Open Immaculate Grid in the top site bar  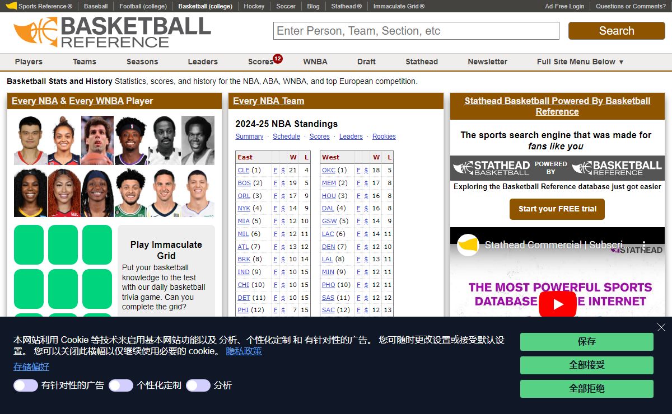399,6
